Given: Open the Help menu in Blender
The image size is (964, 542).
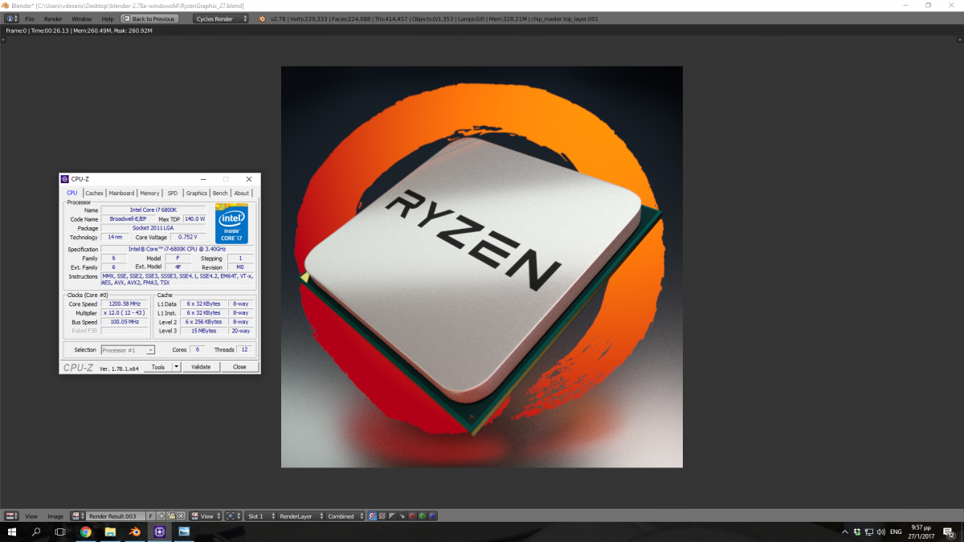Looking at the screenshot, I should click(108, 18).
